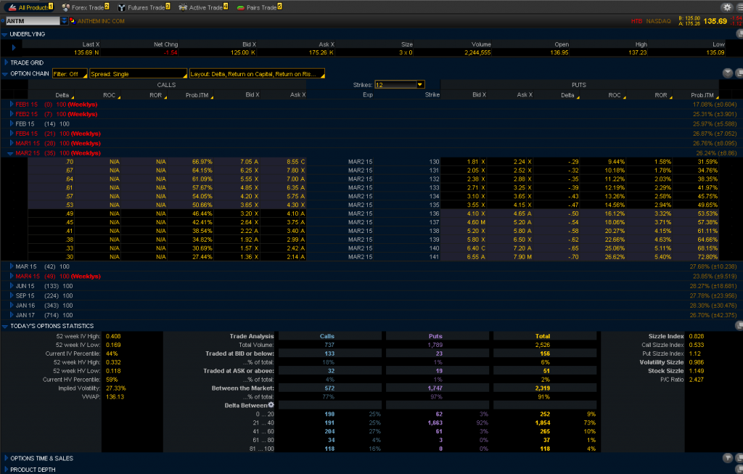
Task: Open the settings gear at top right
Action: point(727,7)
